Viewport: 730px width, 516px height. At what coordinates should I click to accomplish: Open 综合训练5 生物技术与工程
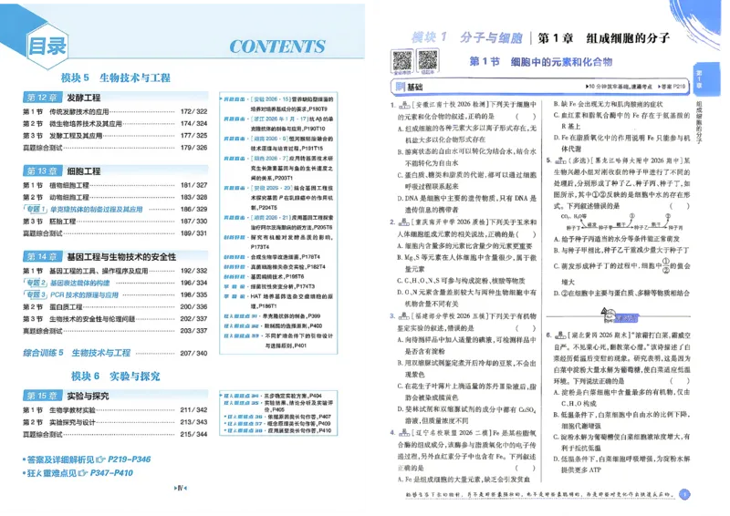click(x=77, y=353)
